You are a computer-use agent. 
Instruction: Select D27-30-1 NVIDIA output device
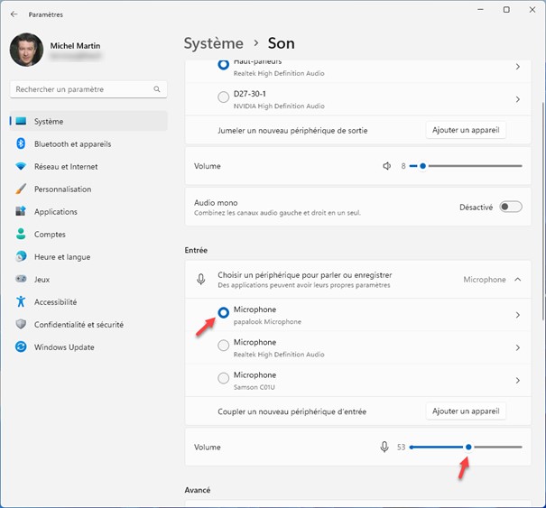click(x=224, y=97)
